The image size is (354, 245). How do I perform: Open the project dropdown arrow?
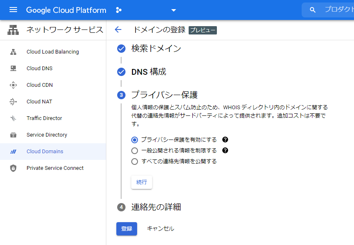click(x=173, y=10)
